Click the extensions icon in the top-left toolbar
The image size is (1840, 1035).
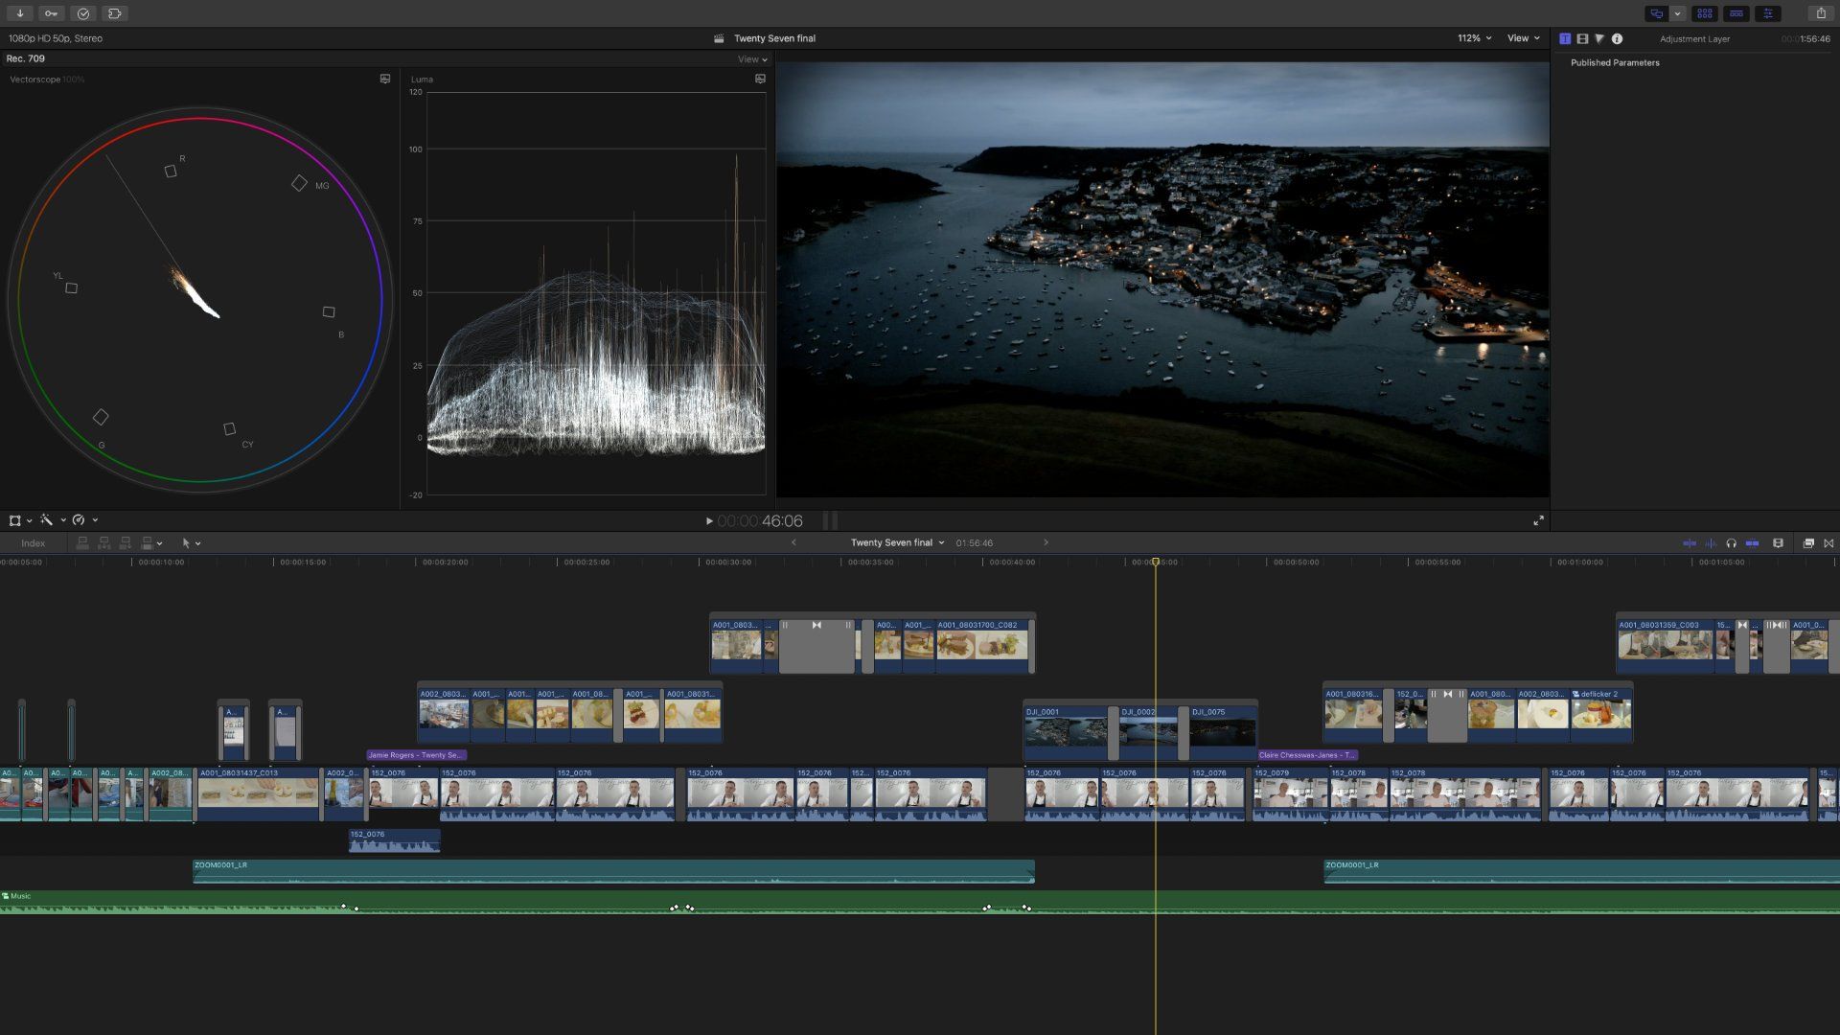[x=115, y=13]
